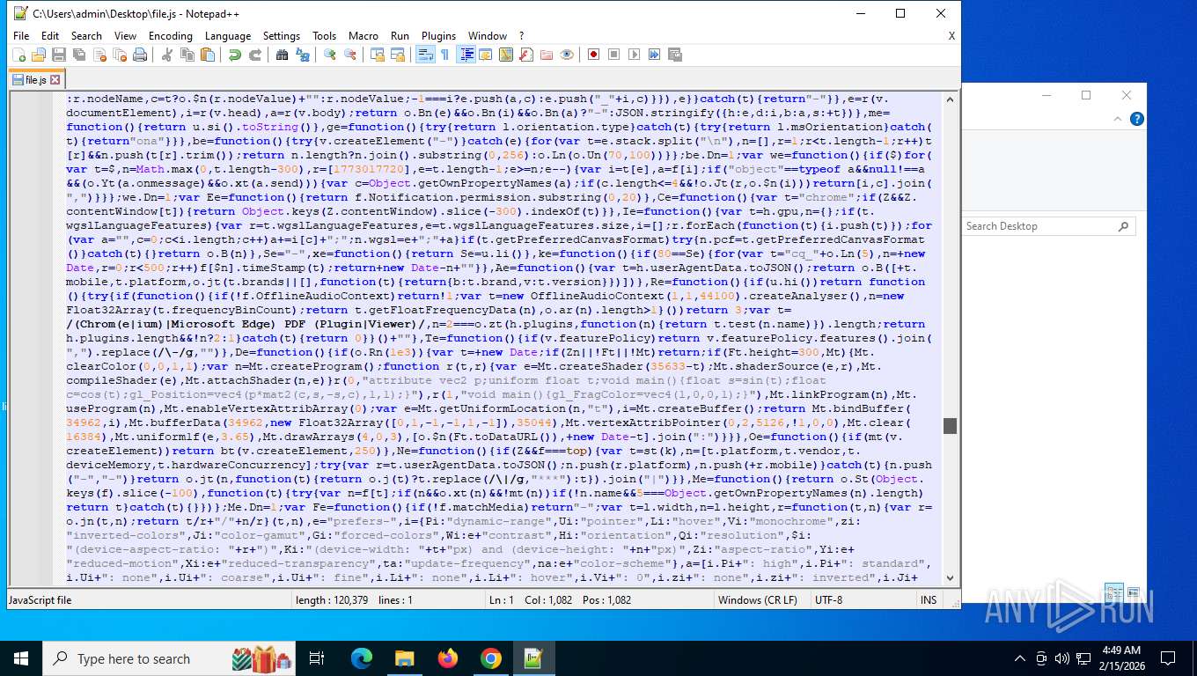Click 'INS' mode in status bar
Image resolution: width=1197 pixels, height=676 pixels.
pos(929,600)
